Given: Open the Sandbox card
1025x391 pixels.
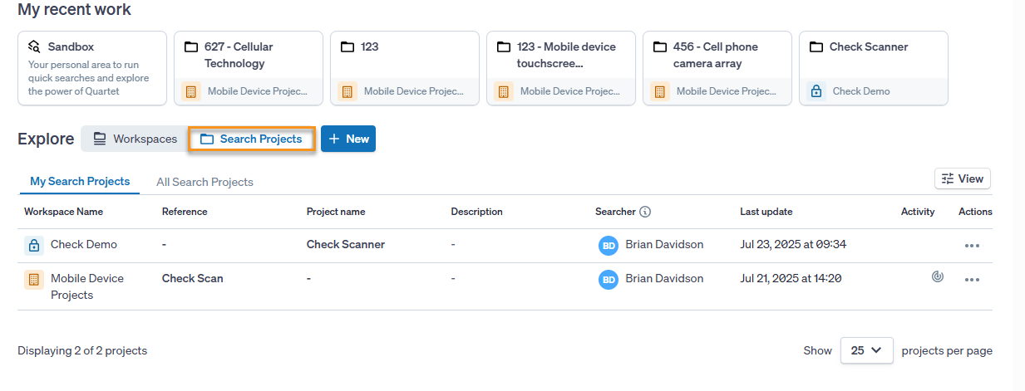Looking at the screenshot, I should click(92, 69).
